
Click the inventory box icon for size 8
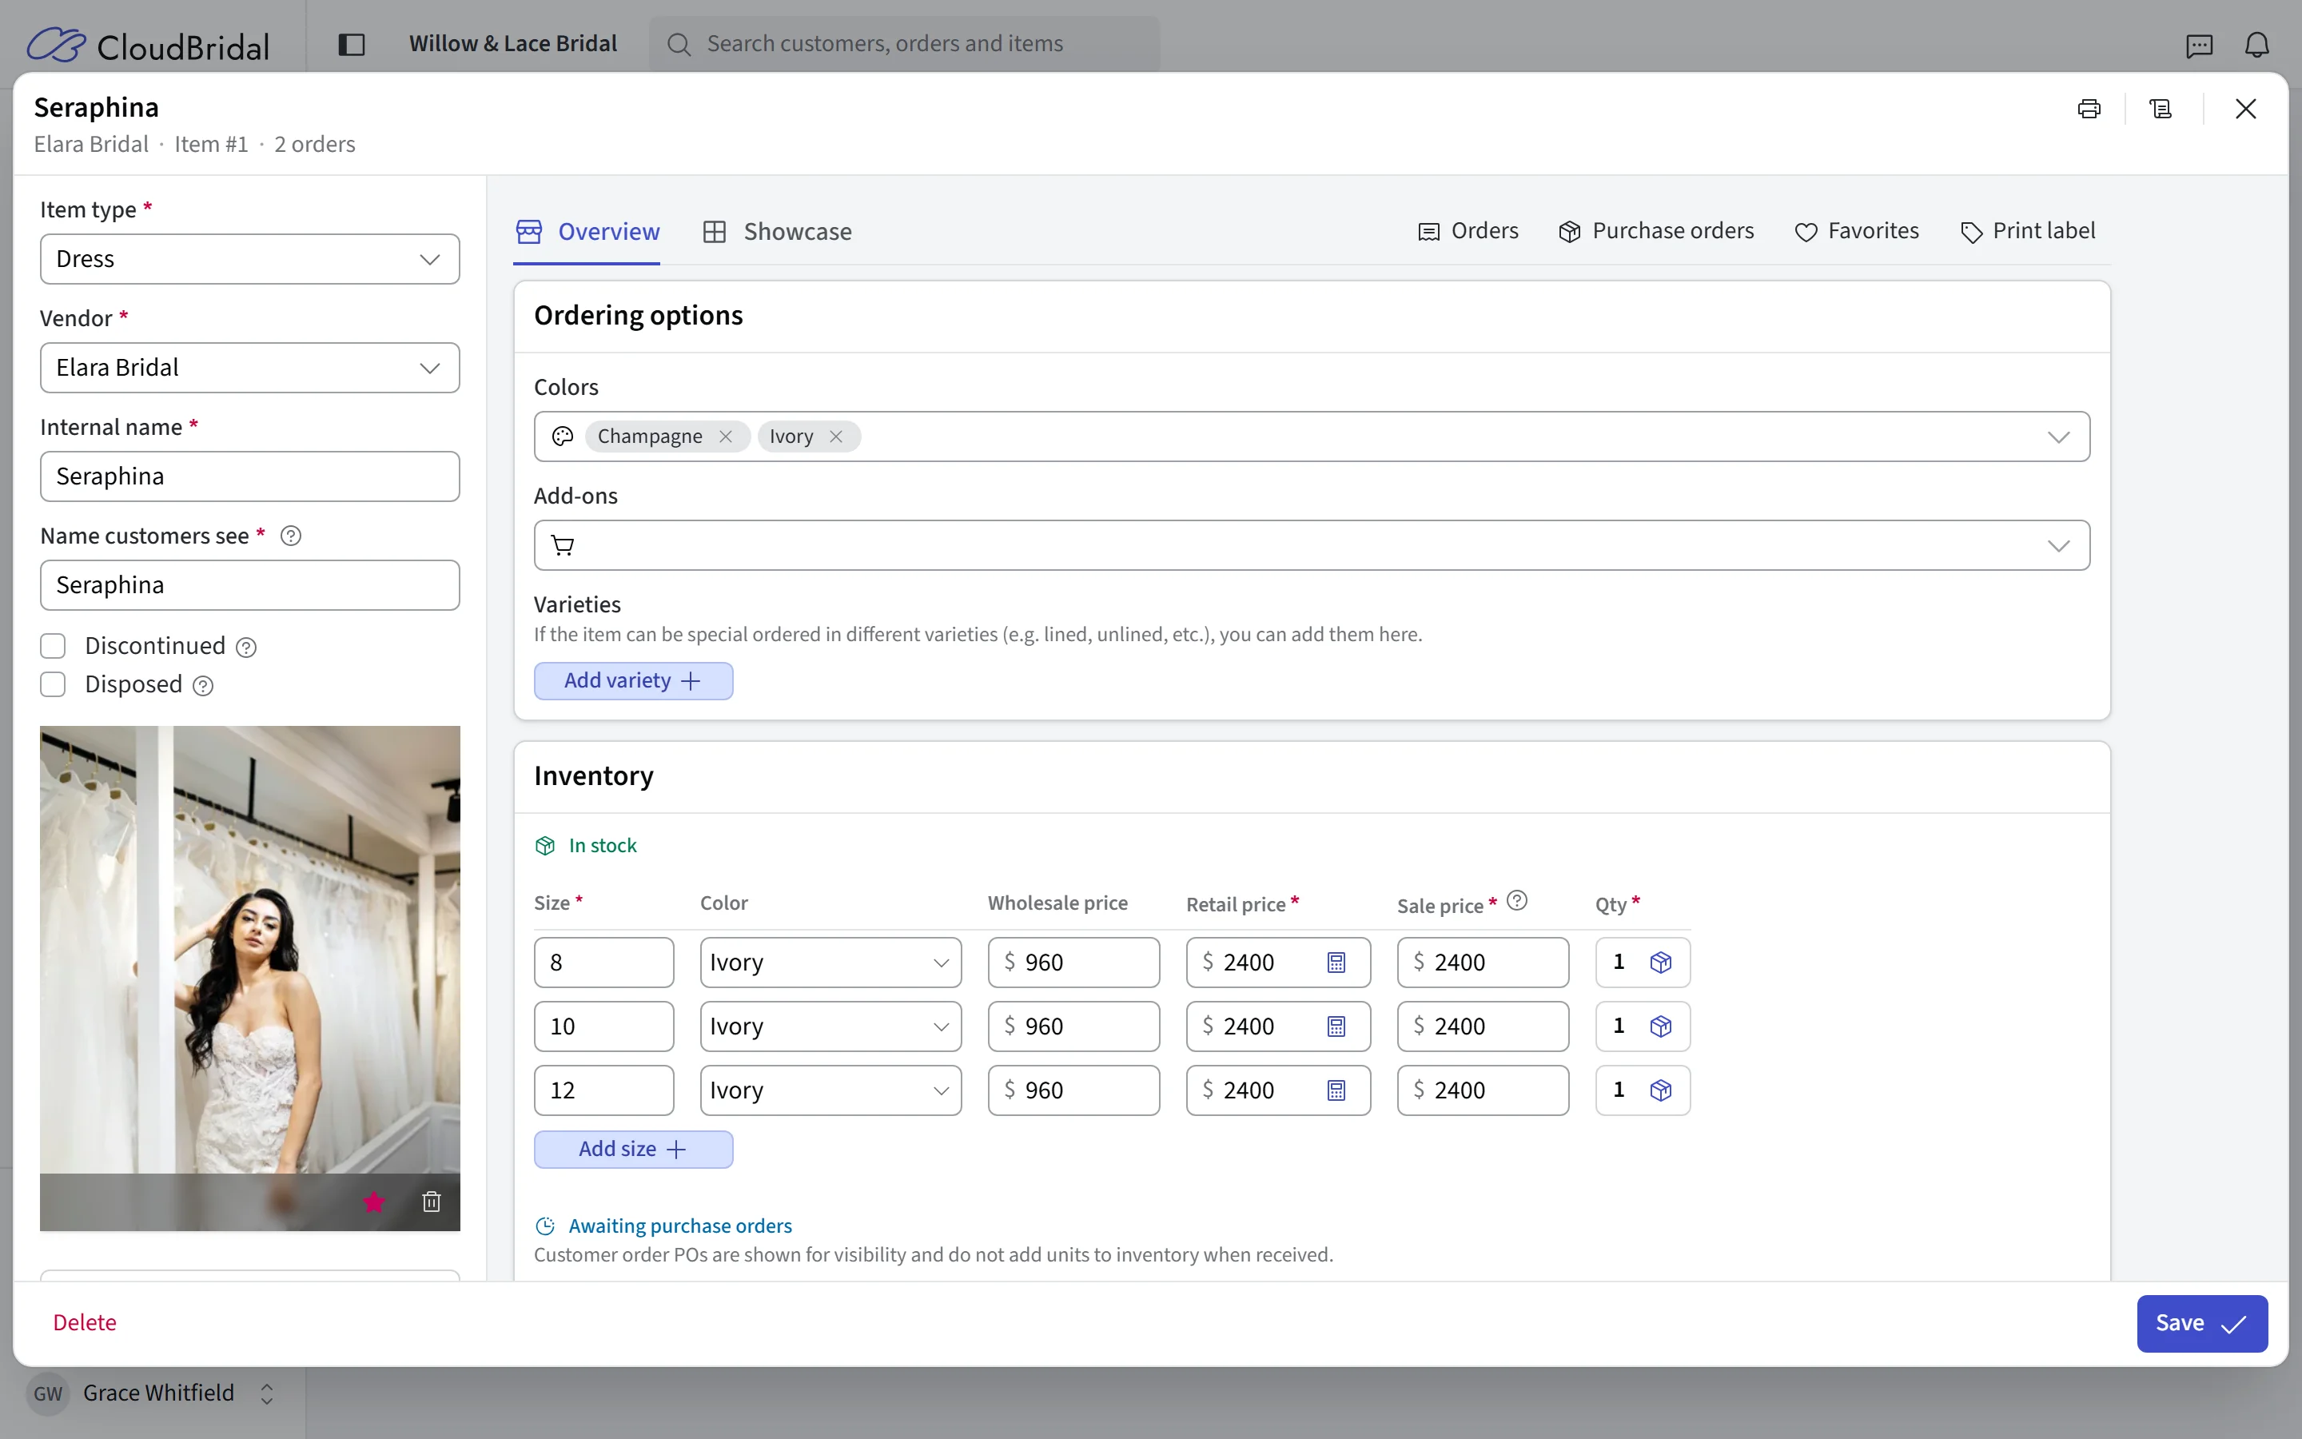tap(1661, 963)
